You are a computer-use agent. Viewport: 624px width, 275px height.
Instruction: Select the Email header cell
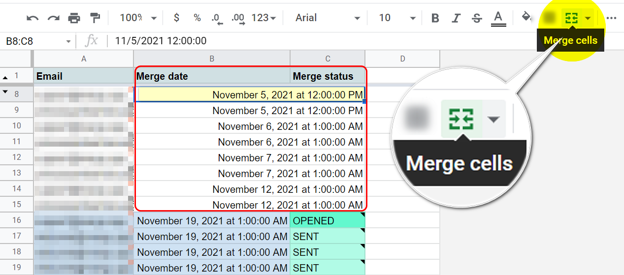tap(84, 76)
